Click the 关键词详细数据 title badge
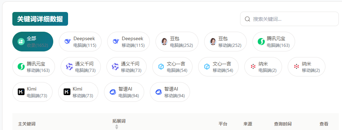342x130 pixels. pyautogui.click(x=40, y=19)
